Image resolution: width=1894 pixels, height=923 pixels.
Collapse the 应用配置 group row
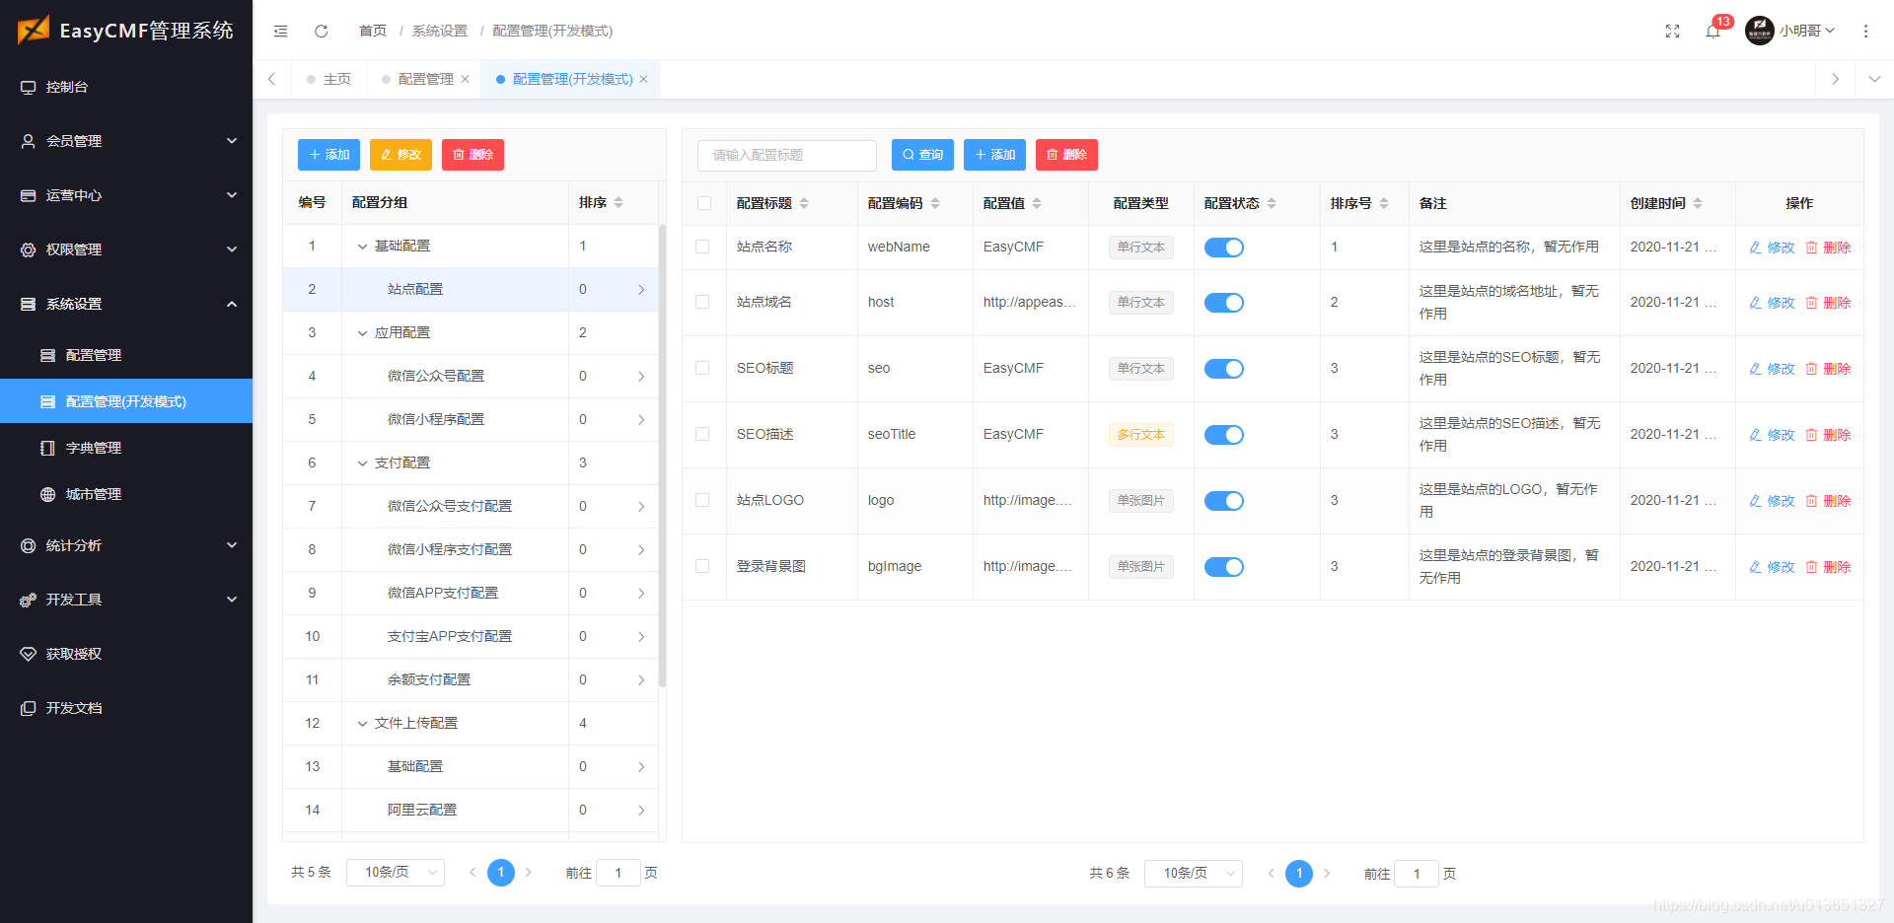click(x=362, y=333)
